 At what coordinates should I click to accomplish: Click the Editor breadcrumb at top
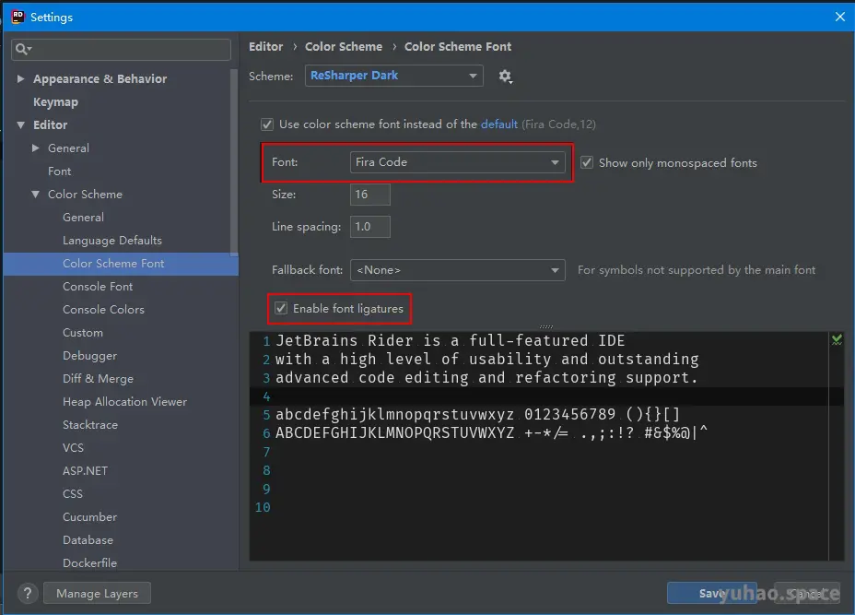[265, 46]
